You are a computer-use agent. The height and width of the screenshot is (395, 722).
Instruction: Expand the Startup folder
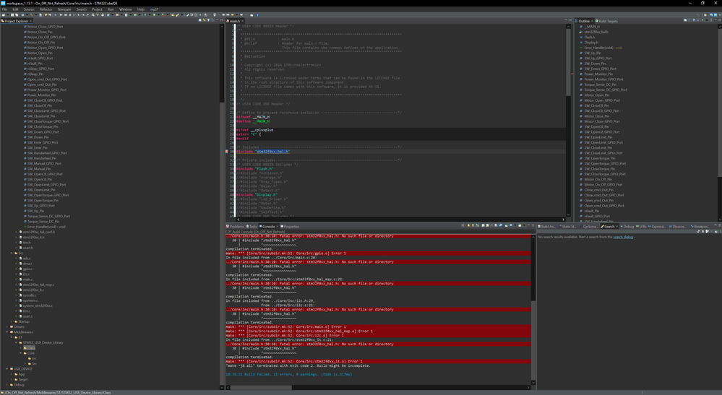(12, 321)
